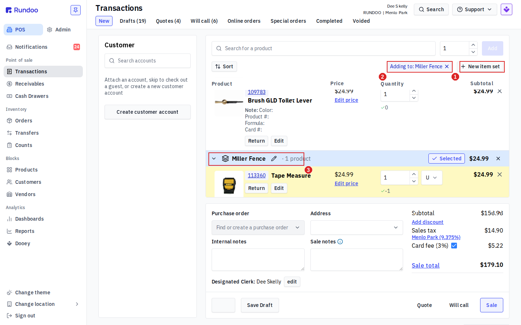Open the purple Dooey assistant icon
Screen dimensions: 521x325
tap(507, 9)
